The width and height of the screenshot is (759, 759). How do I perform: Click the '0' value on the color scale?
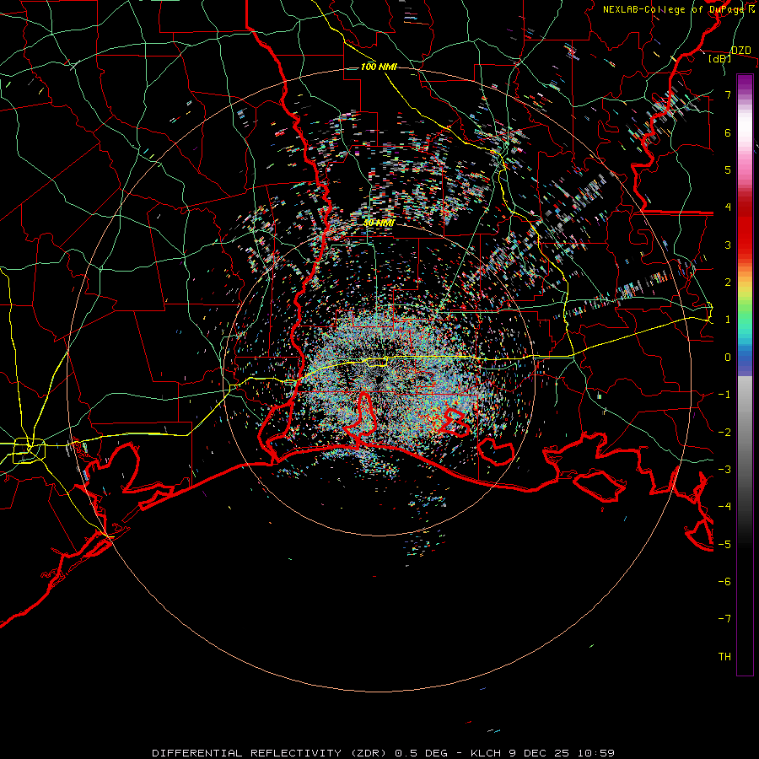tap(728, 358)
